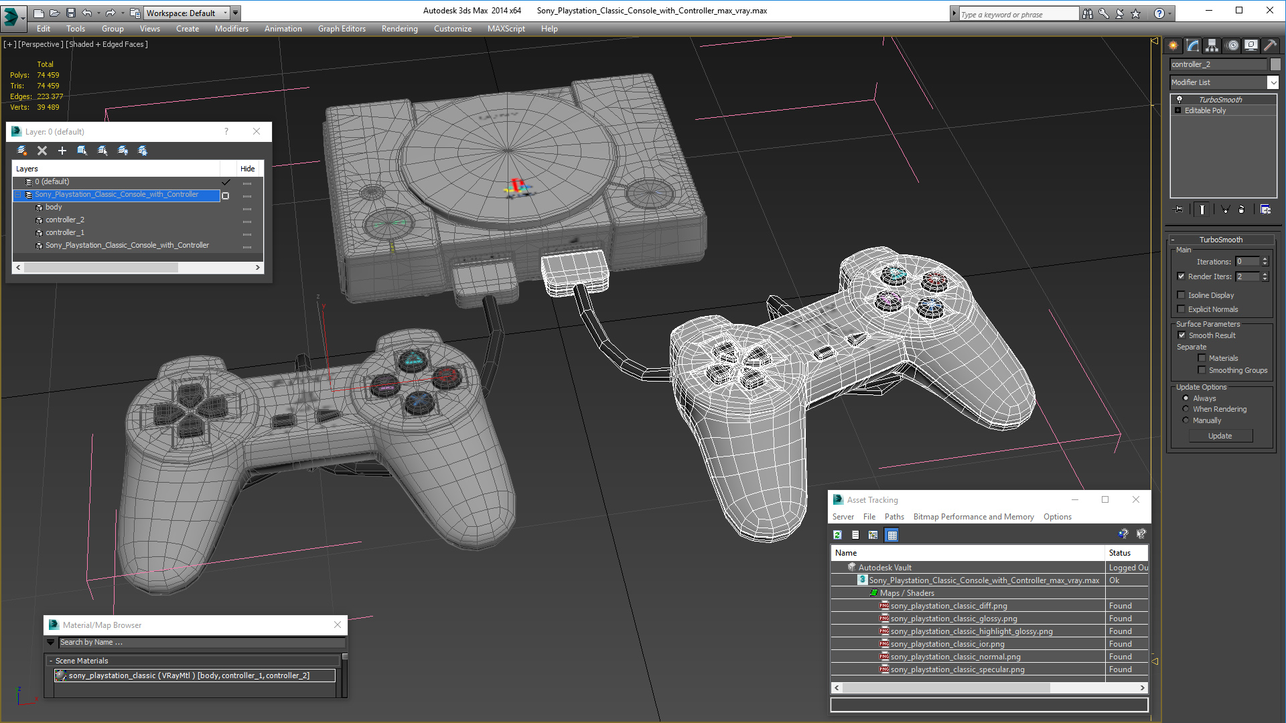
Task: Open Material Browser options arrow
Action: point(50,642)
